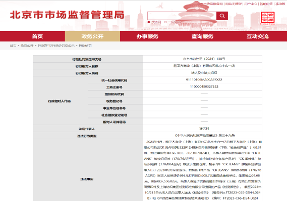Open the 用户中心 top link
Screen dimensions: 287x201
pos(251,4)
